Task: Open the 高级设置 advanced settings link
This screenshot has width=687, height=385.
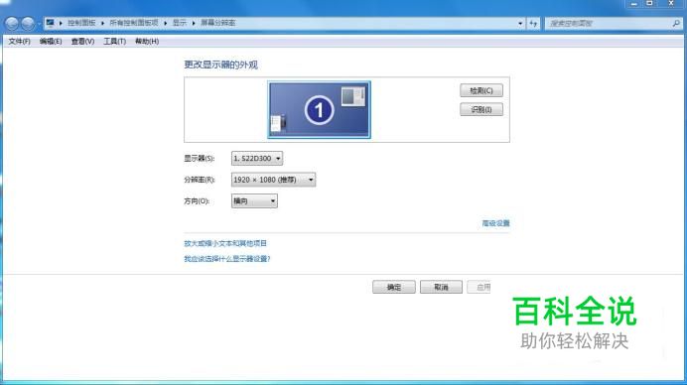Action: pos(495,223)
